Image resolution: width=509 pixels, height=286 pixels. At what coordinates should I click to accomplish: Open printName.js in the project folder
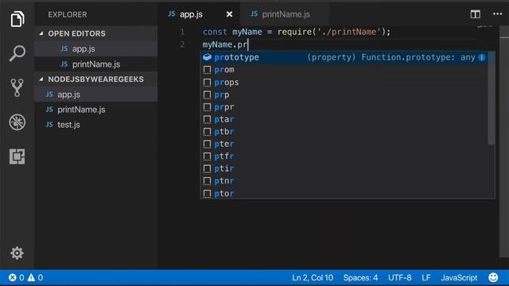[96, 110]
